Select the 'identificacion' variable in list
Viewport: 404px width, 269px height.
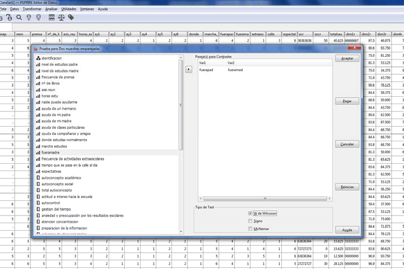click(51, 58)
